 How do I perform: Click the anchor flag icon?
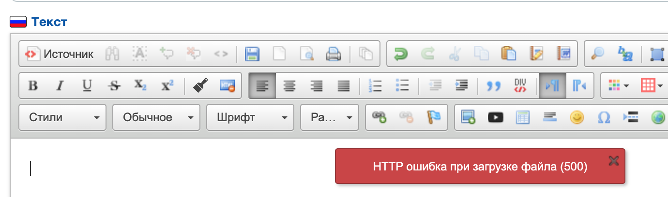click(x=433, y=117)
